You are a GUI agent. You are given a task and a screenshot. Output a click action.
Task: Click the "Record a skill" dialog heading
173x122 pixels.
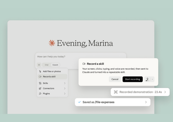[x=95, y=64]
